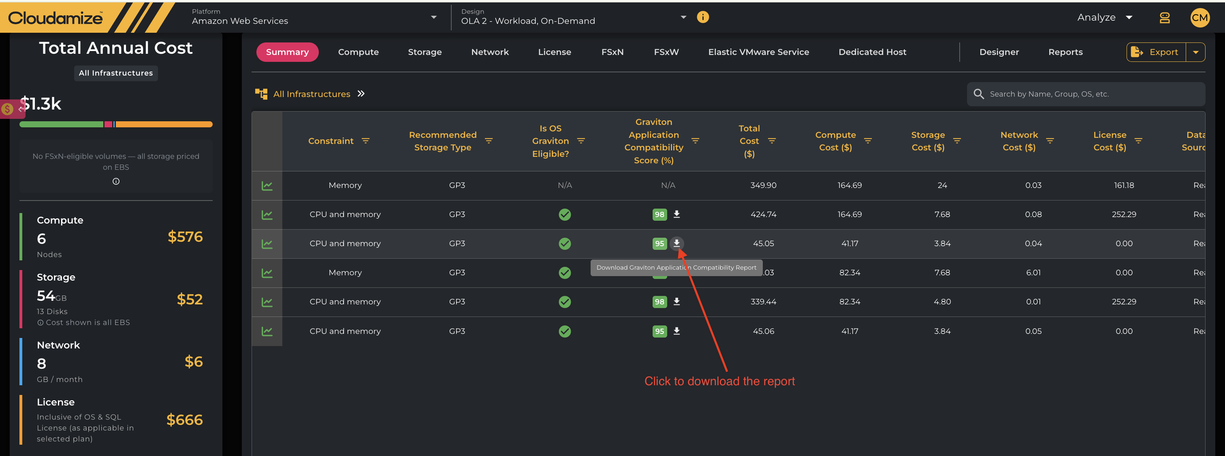The height and width of the screenshot is (456, 1225).
Task: Filter the Graviton Compatibility Score column
Action: 695,141
